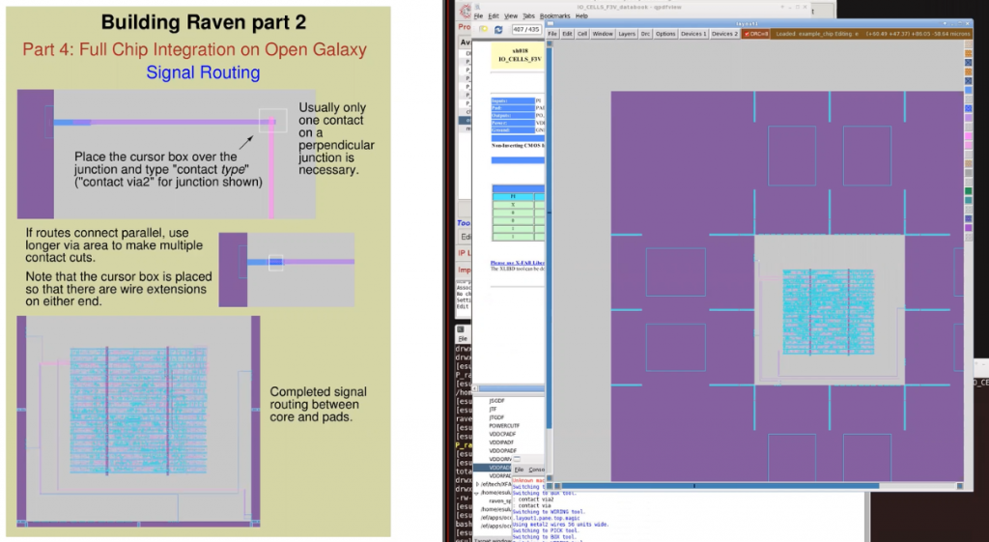This screenshot has width=989, height=542.
Task: Pick the orange layer icon near palette top
Action: (969, 55)
